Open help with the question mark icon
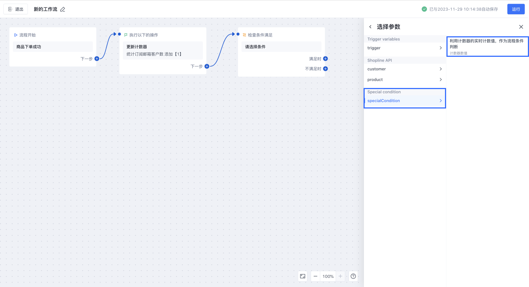 pyautogui.click(x=353, y=276)
